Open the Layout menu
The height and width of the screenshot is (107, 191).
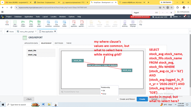pyautogui.click(x=45, y=17)
